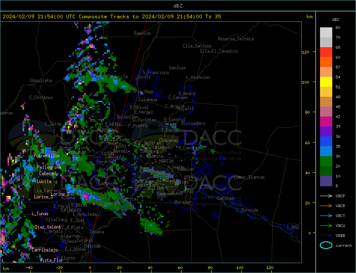The image size is (356, 273).
Task: Select yellow swatch between 54 and 51 dBZ
Action: coord(326,82)
